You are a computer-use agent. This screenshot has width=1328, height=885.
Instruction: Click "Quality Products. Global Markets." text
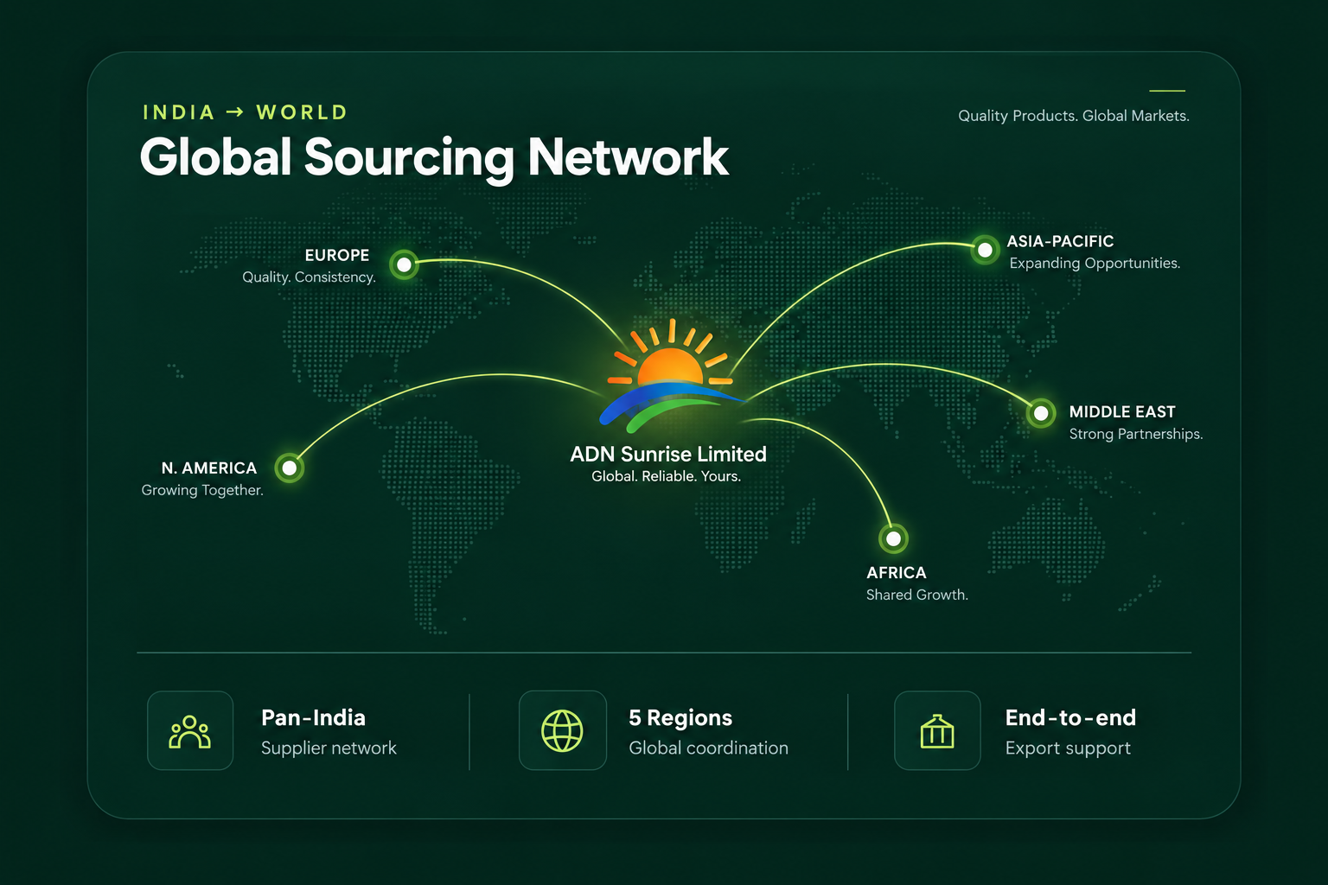click(1074, 116)
